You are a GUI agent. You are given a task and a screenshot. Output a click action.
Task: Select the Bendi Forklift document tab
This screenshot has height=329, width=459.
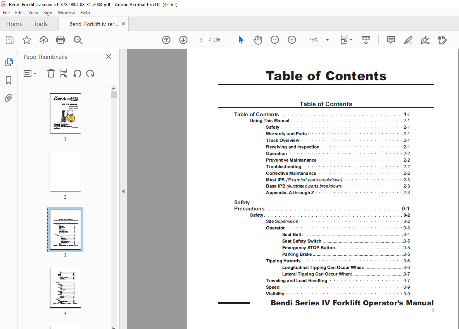coord(93,24)
